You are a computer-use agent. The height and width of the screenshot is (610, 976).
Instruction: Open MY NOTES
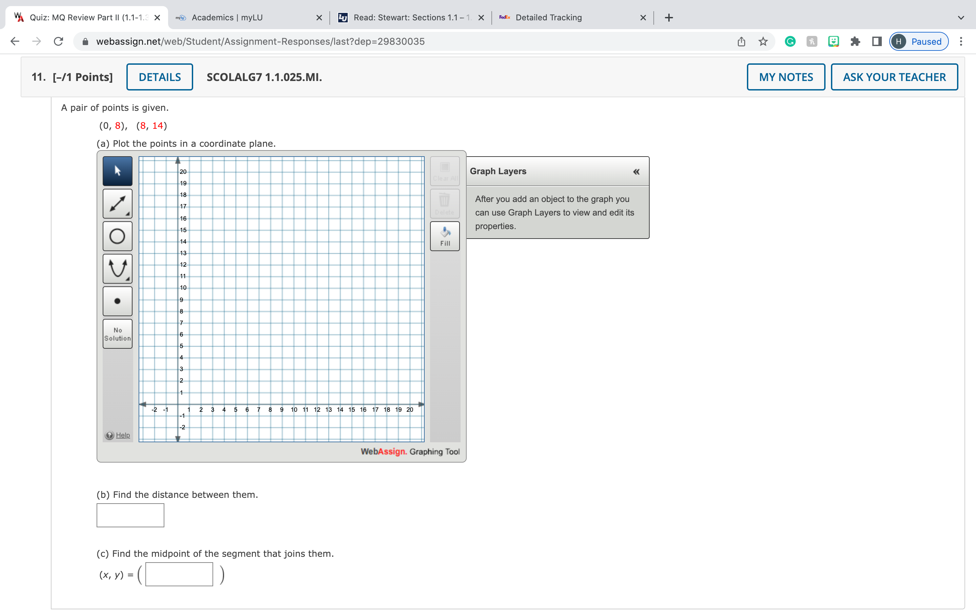785,77
